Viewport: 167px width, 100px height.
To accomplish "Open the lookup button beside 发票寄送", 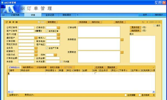I will pyautogui.click(x=122, y=52).
